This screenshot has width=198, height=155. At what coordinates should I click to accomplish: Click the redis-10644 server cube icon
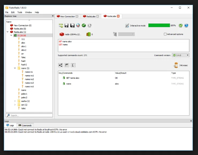[x=62, y=34]
